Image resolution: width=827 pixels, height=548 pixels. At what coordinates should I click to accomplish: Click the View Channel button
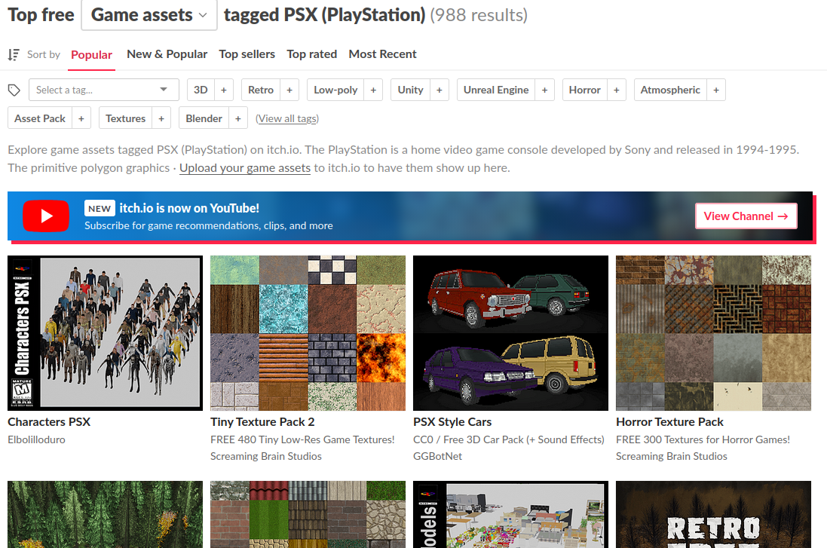(746, 216)
